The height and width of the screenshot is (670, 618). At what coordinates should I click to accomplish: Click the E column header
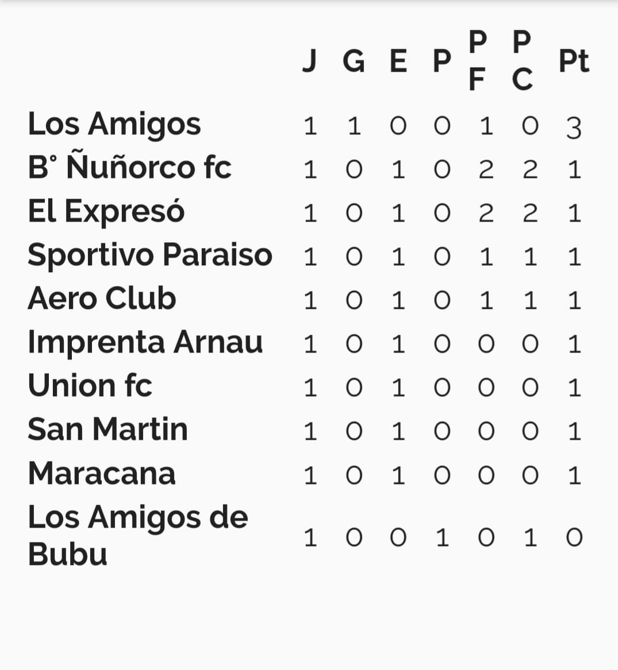pyautogui.click(x=398, y=61)
